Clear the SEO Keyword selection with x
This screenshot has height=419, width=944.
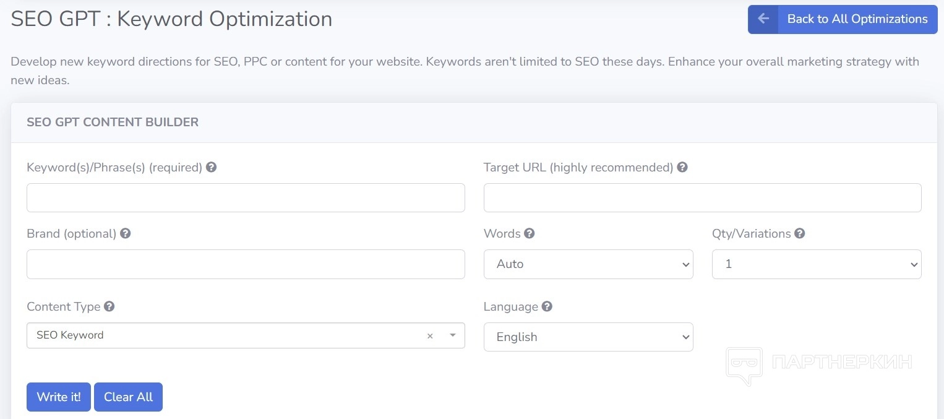(x=430, y=335)
